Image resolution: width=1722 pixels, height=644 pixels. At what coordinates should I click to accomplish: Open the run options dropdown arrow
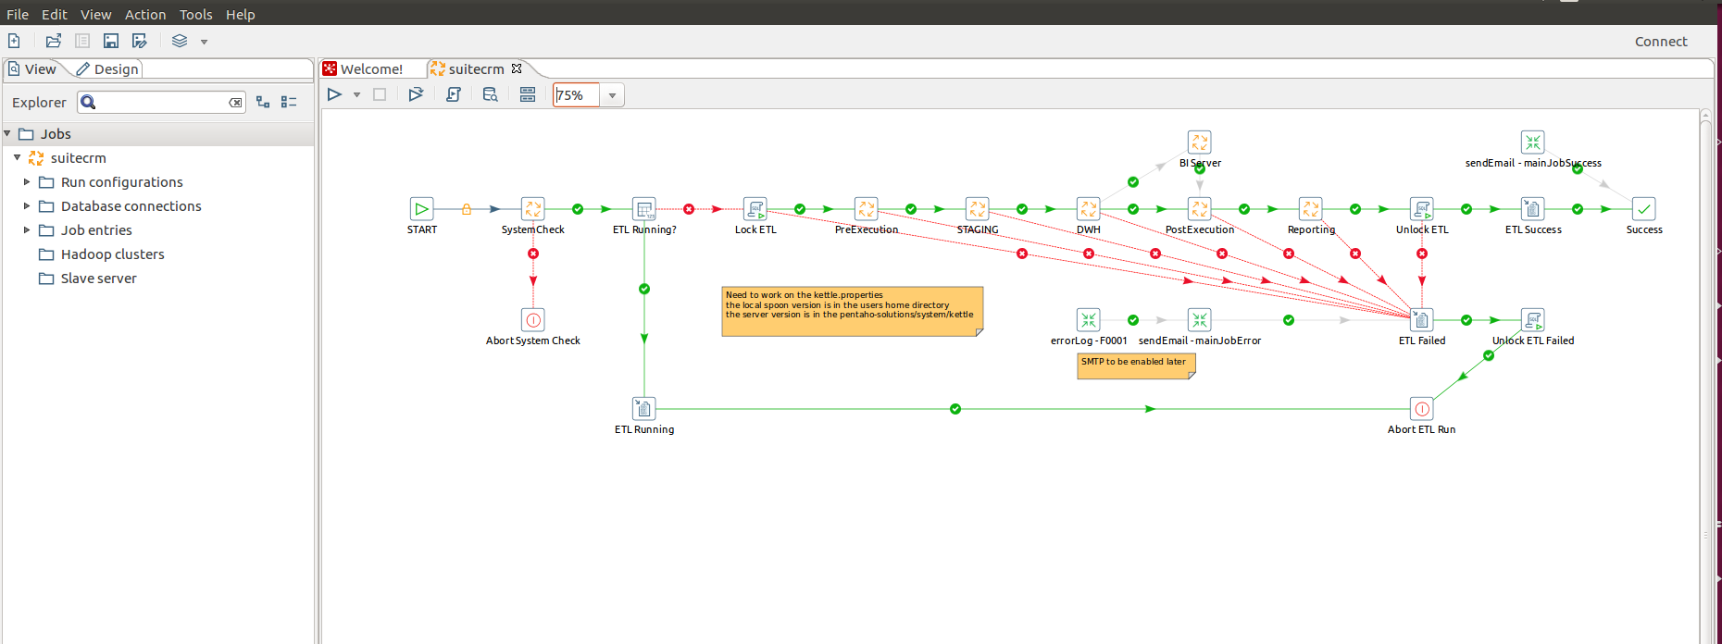(356, 95)
